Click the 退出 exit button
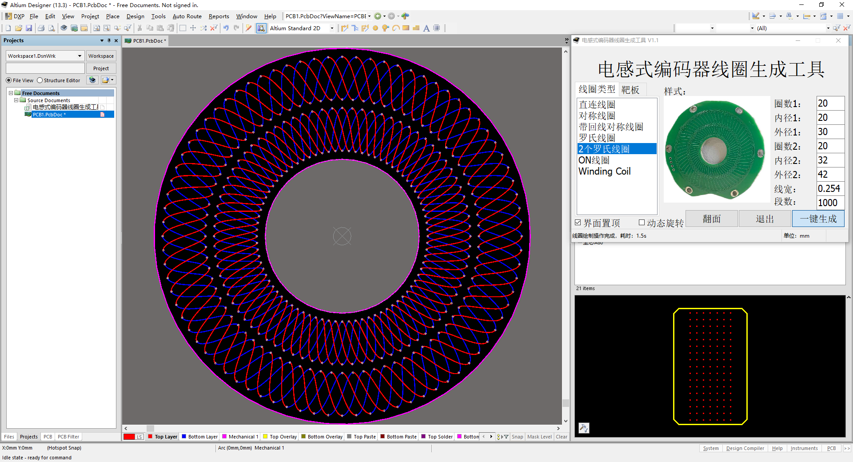This screenshot has height=462, width=853. 765,219
